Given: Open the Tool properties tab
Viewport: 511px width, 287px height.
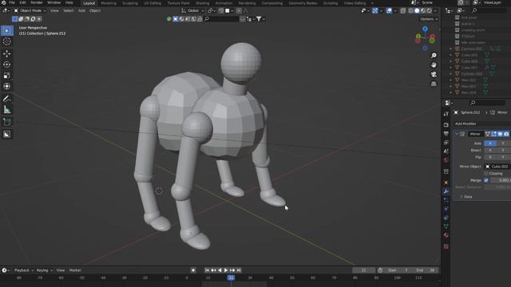Looking at the screenshot, I should click(x=446, y=114).
